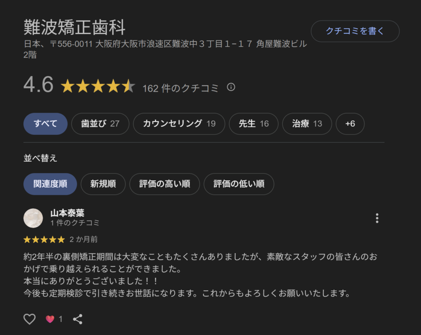421x335 pixels.
Task: Filter reviews by 歯並び topic
Action: click(x=100, y=124)
